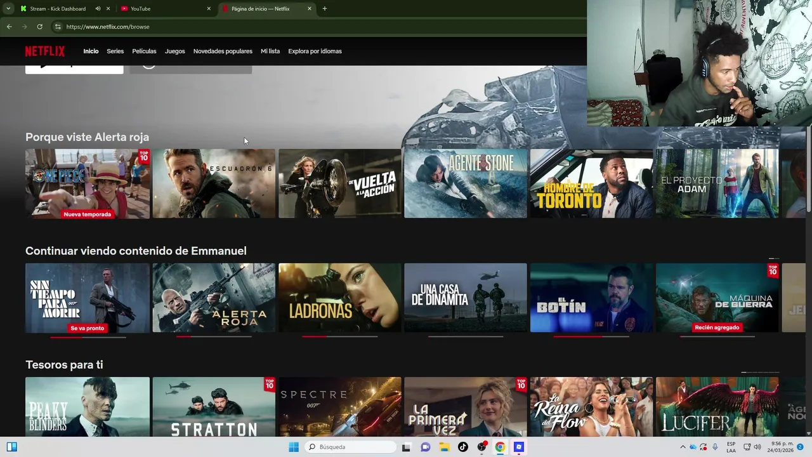Show hidden system tray icons
The height and width of the screenshot is (457, 812).
point(683,447)
